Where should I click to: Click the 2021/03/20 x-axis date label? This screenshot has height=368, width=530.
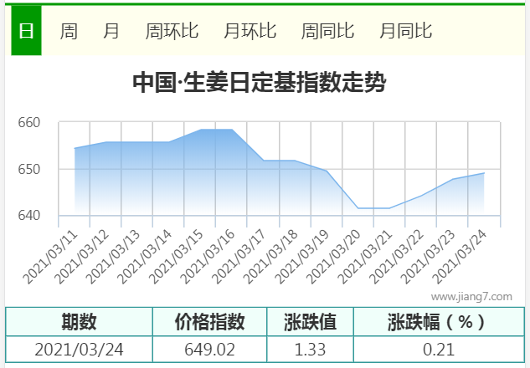point(333,258)
